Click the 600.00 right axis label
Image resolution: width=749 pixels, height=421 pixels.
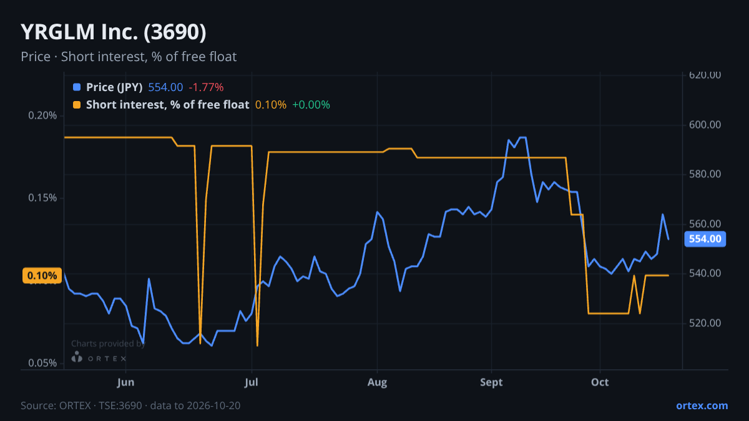click(x=705, y=125)
